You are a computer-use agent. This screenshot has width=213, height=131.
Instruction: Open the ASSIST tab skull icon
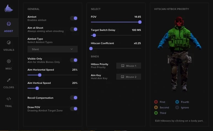pyautogui.click(x=9, y=24)
